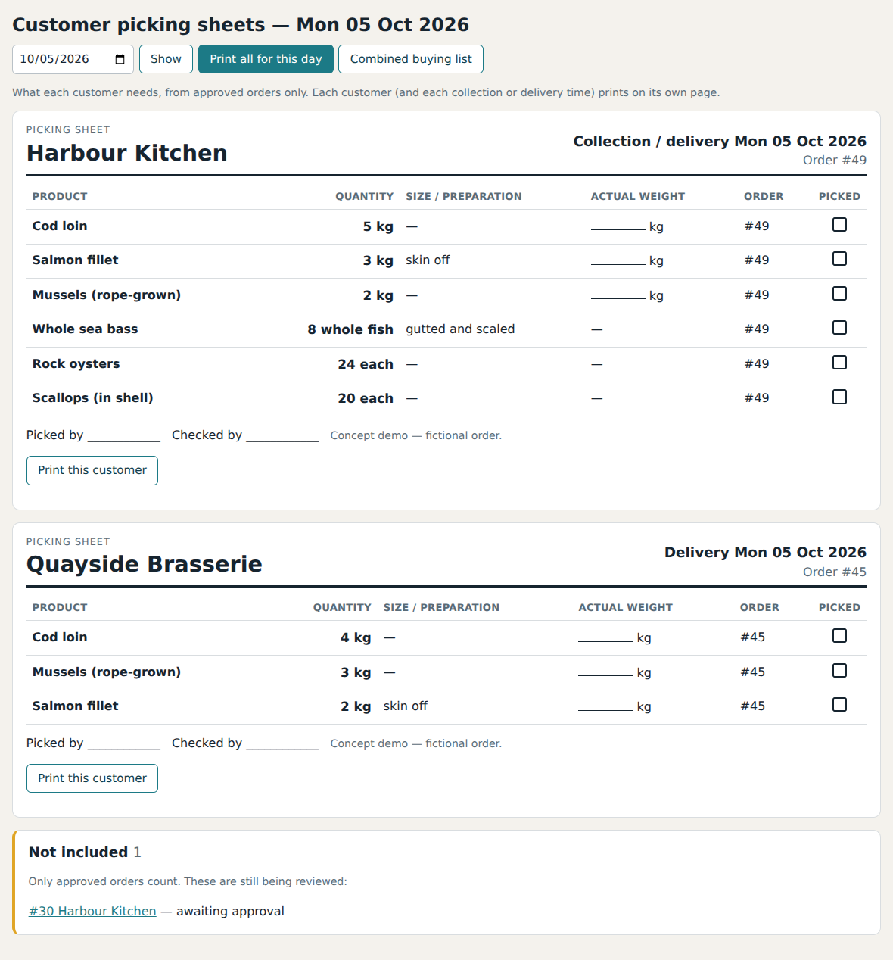This screenshot has width=893, height=960.
Task: Print all for this day
Action: point(266,59)
